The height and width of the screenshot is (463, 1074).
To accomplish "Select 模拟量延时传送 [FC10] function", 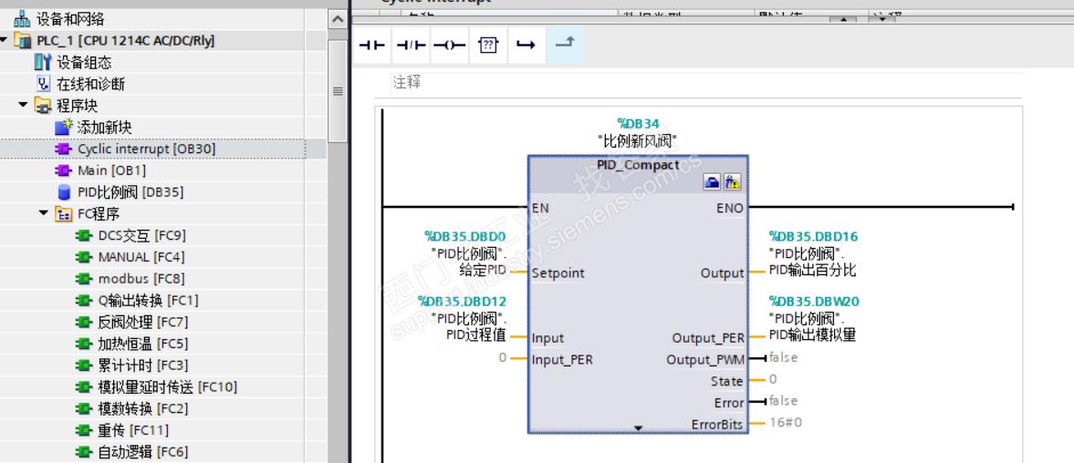I will 168,387.
